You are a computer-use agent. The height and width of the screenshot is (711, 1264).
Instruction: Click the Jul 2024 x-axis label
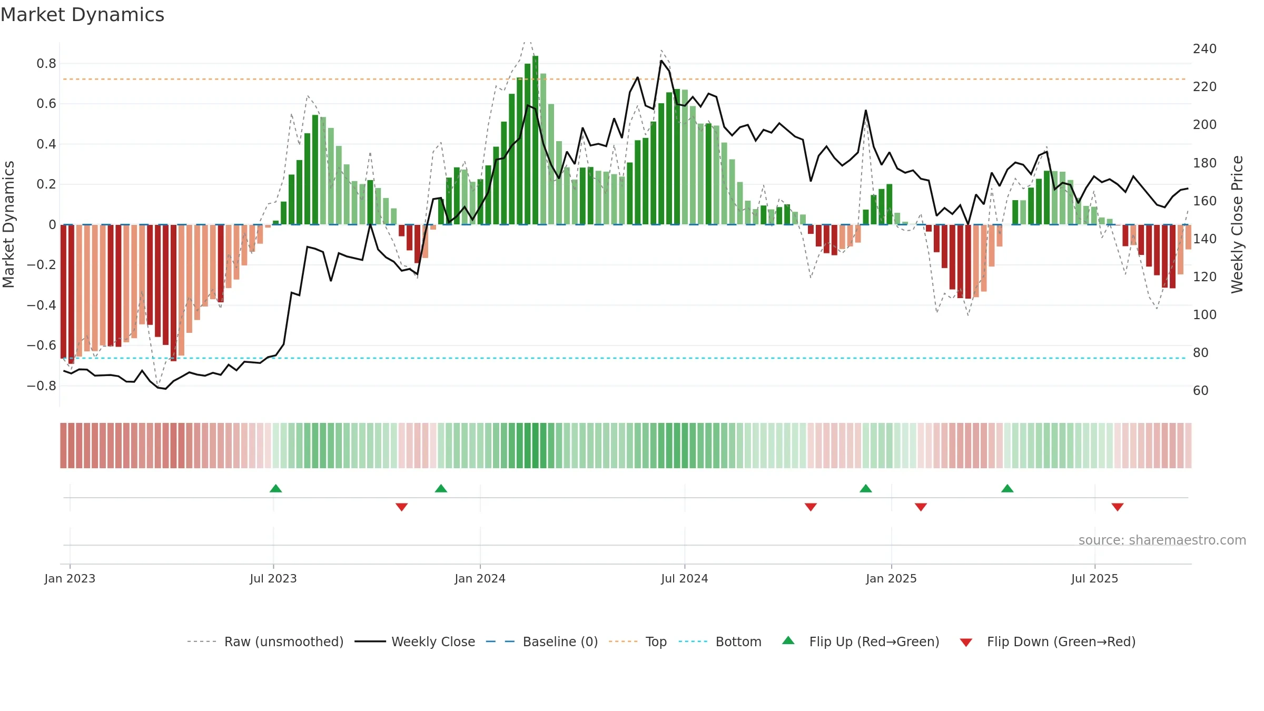(x=685, y=578)
